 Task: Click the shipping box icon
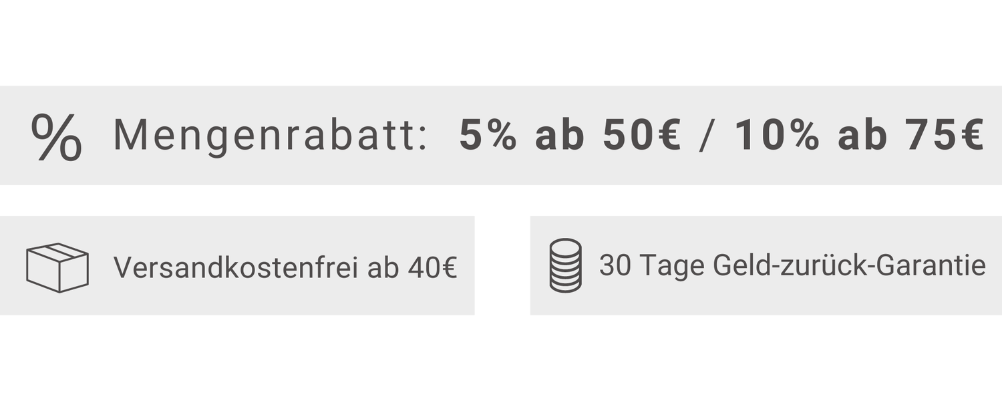[57, 267]
